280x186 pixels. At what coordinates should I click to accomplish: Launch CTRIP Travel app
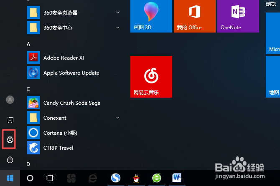pos(74,148)
